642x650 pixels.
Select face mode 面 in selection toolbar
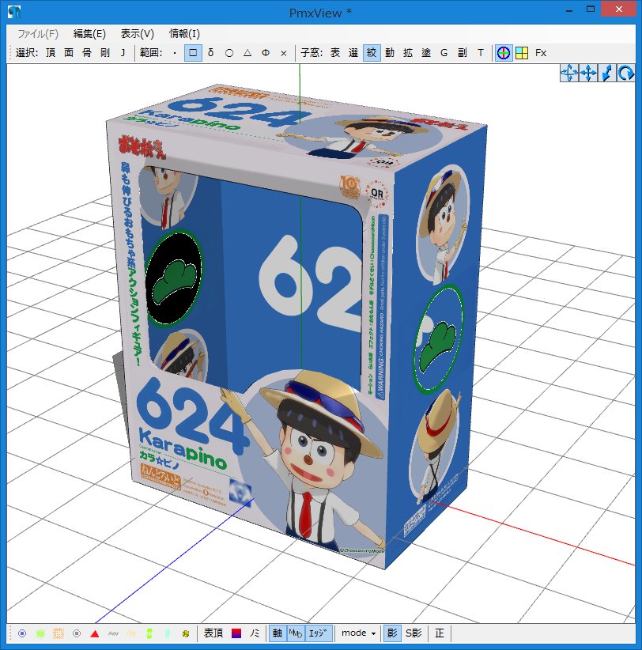pyautogui.click(x=69, y=53)
